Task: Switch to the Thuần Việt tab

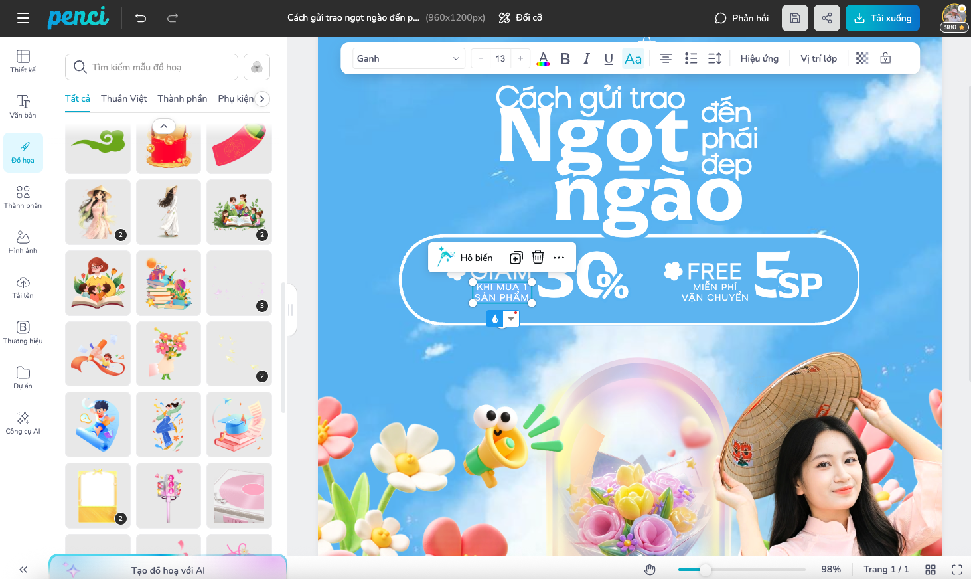Action: [x=123, y=98]
